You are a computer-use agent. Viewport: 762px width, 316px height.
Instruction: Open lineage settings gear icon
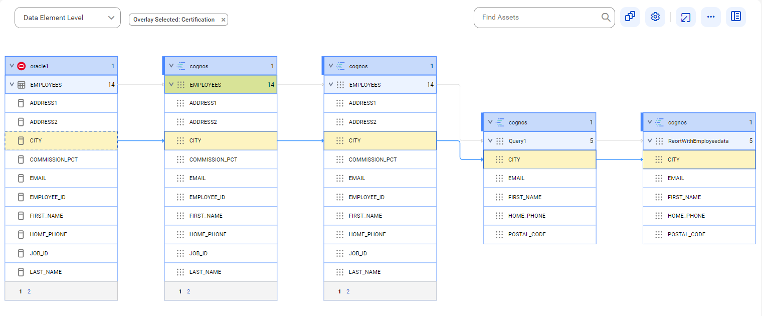tap(655, 17)
